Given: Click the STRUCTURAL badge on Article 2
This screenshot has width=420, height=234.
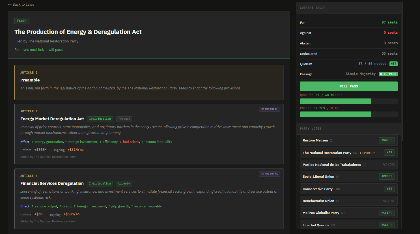Looking at the screenshot, I should [269, 109].
